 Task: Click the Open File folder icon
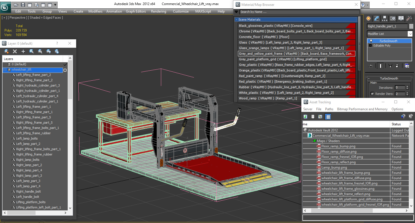coord(16,5)
